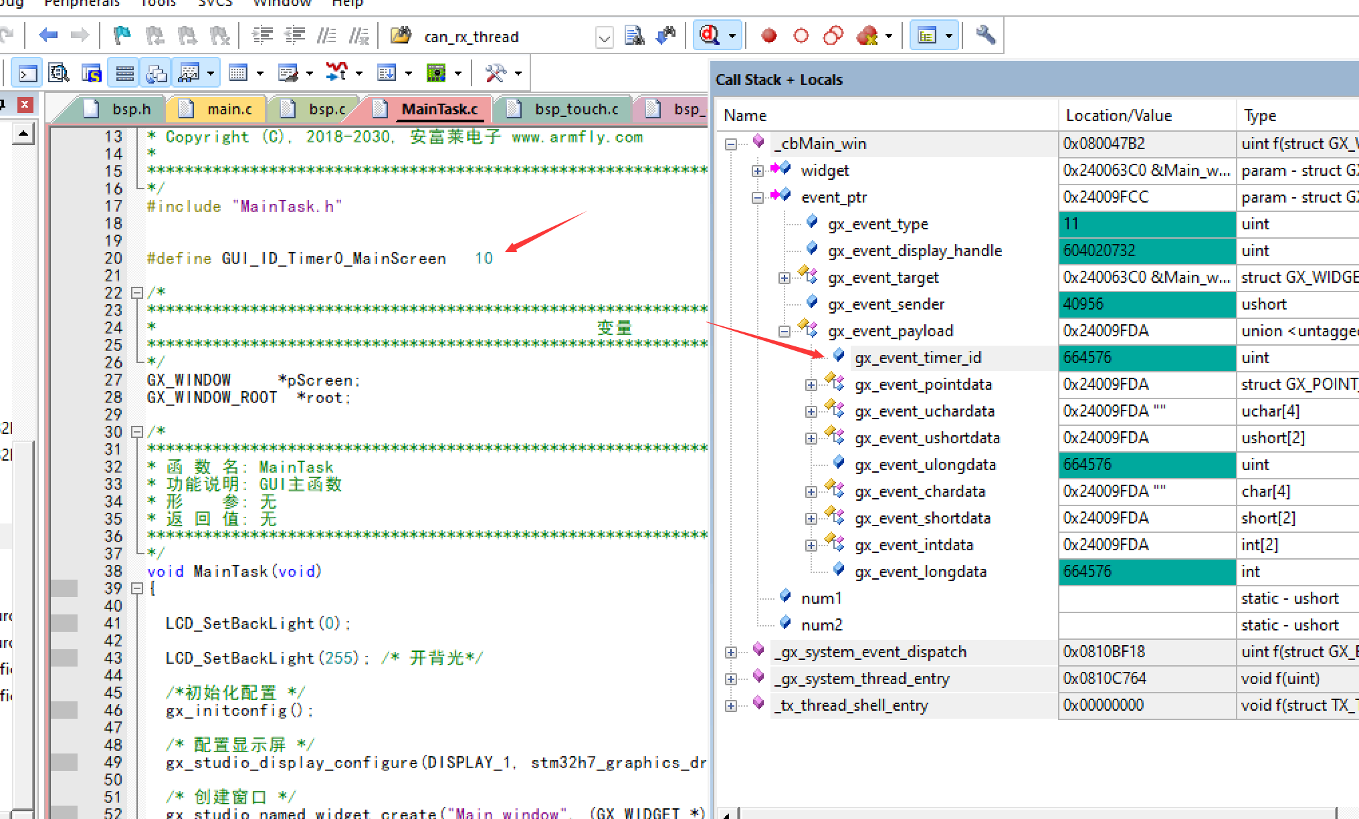Insert a bookmark using the flag icon
The height and width of the screenshot is (819, 1359).
(x=122, y=35)
